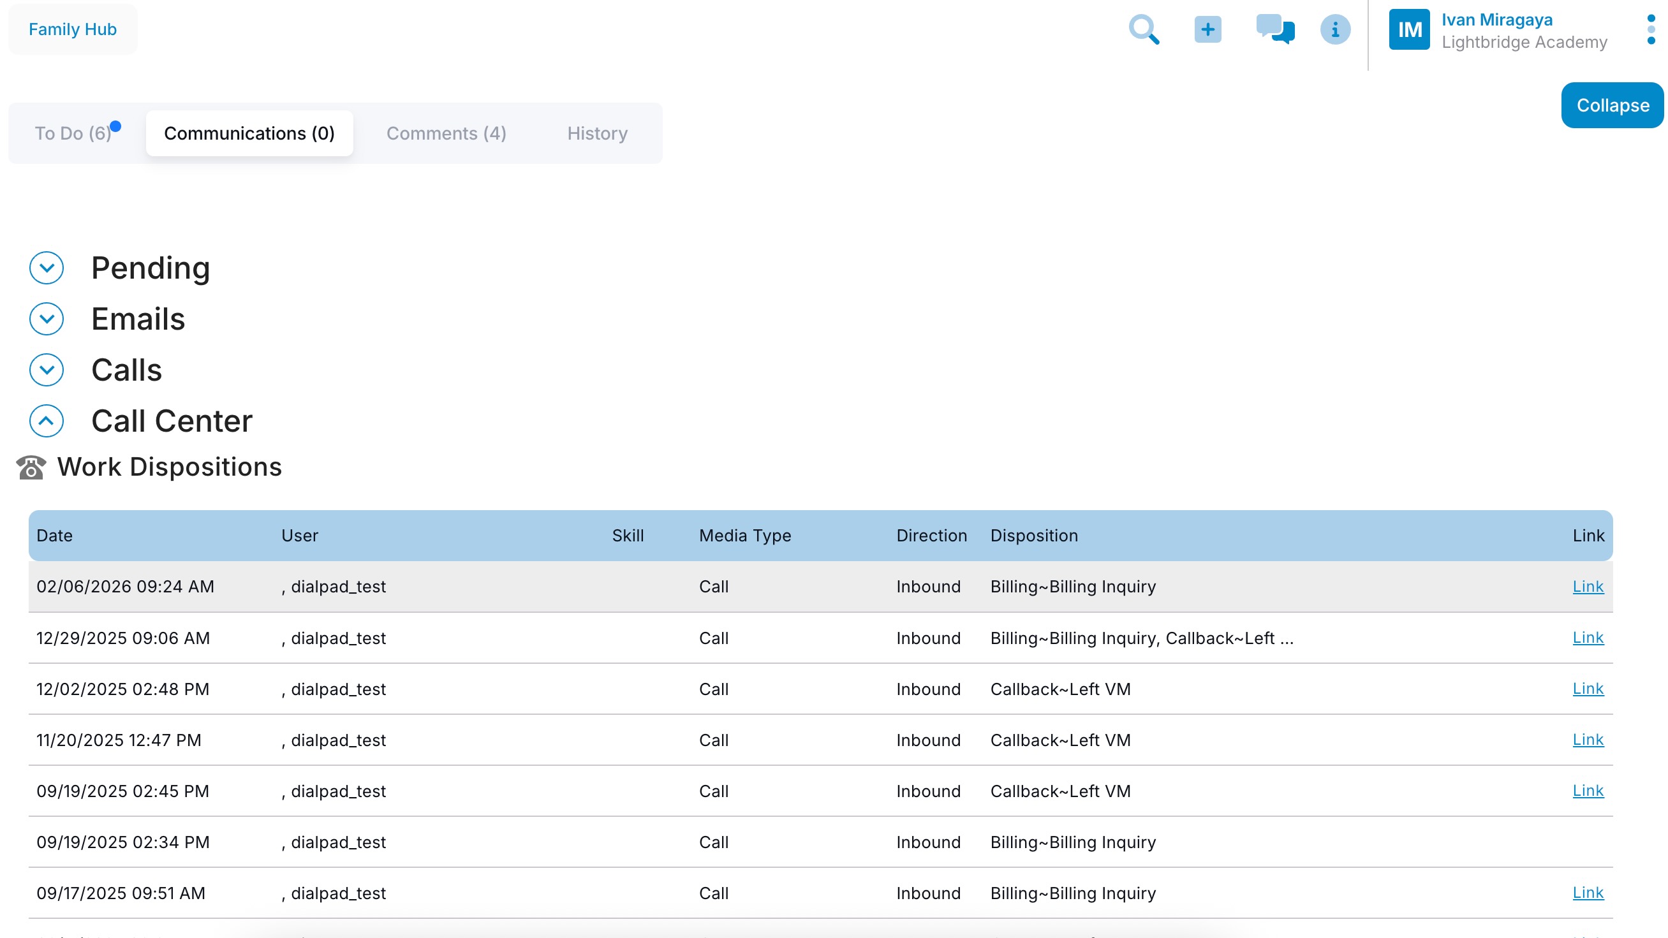This screenshot has width=1668, height=938.
Task: Open the chat messages icon
Action: click(1275, 30)
